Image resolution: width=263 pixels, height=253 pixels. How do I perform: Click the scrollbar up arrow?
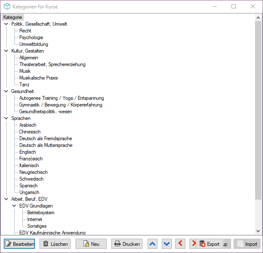coord(258,18)
